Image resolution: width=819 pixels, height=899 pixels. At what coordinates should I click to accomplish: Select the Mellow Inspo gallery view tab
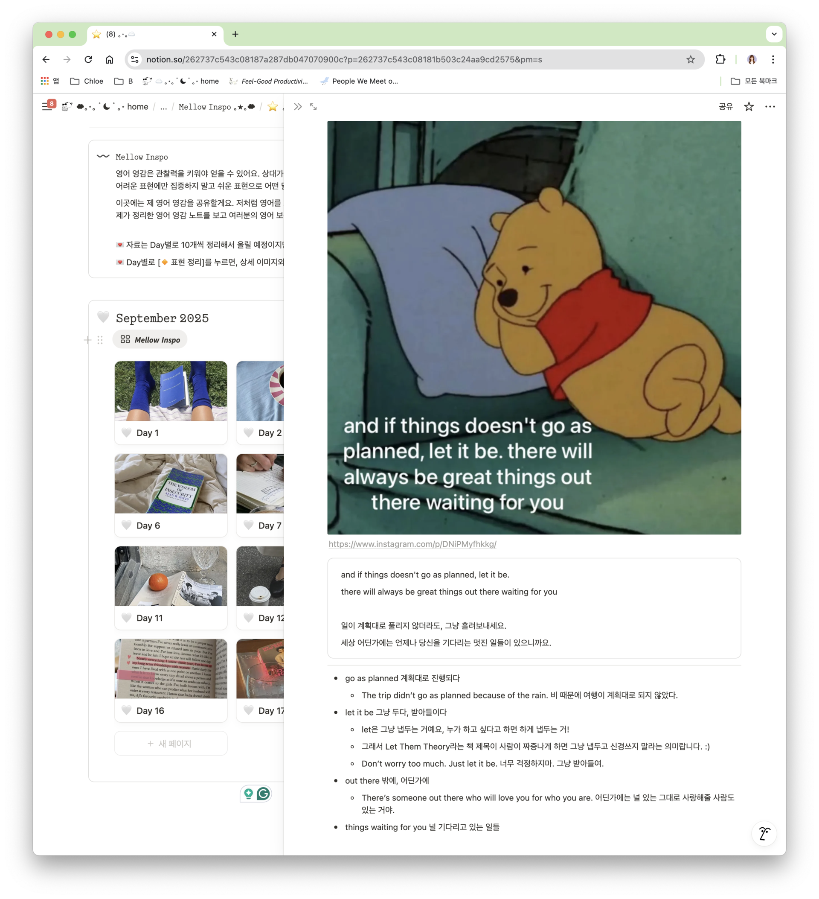150,340
